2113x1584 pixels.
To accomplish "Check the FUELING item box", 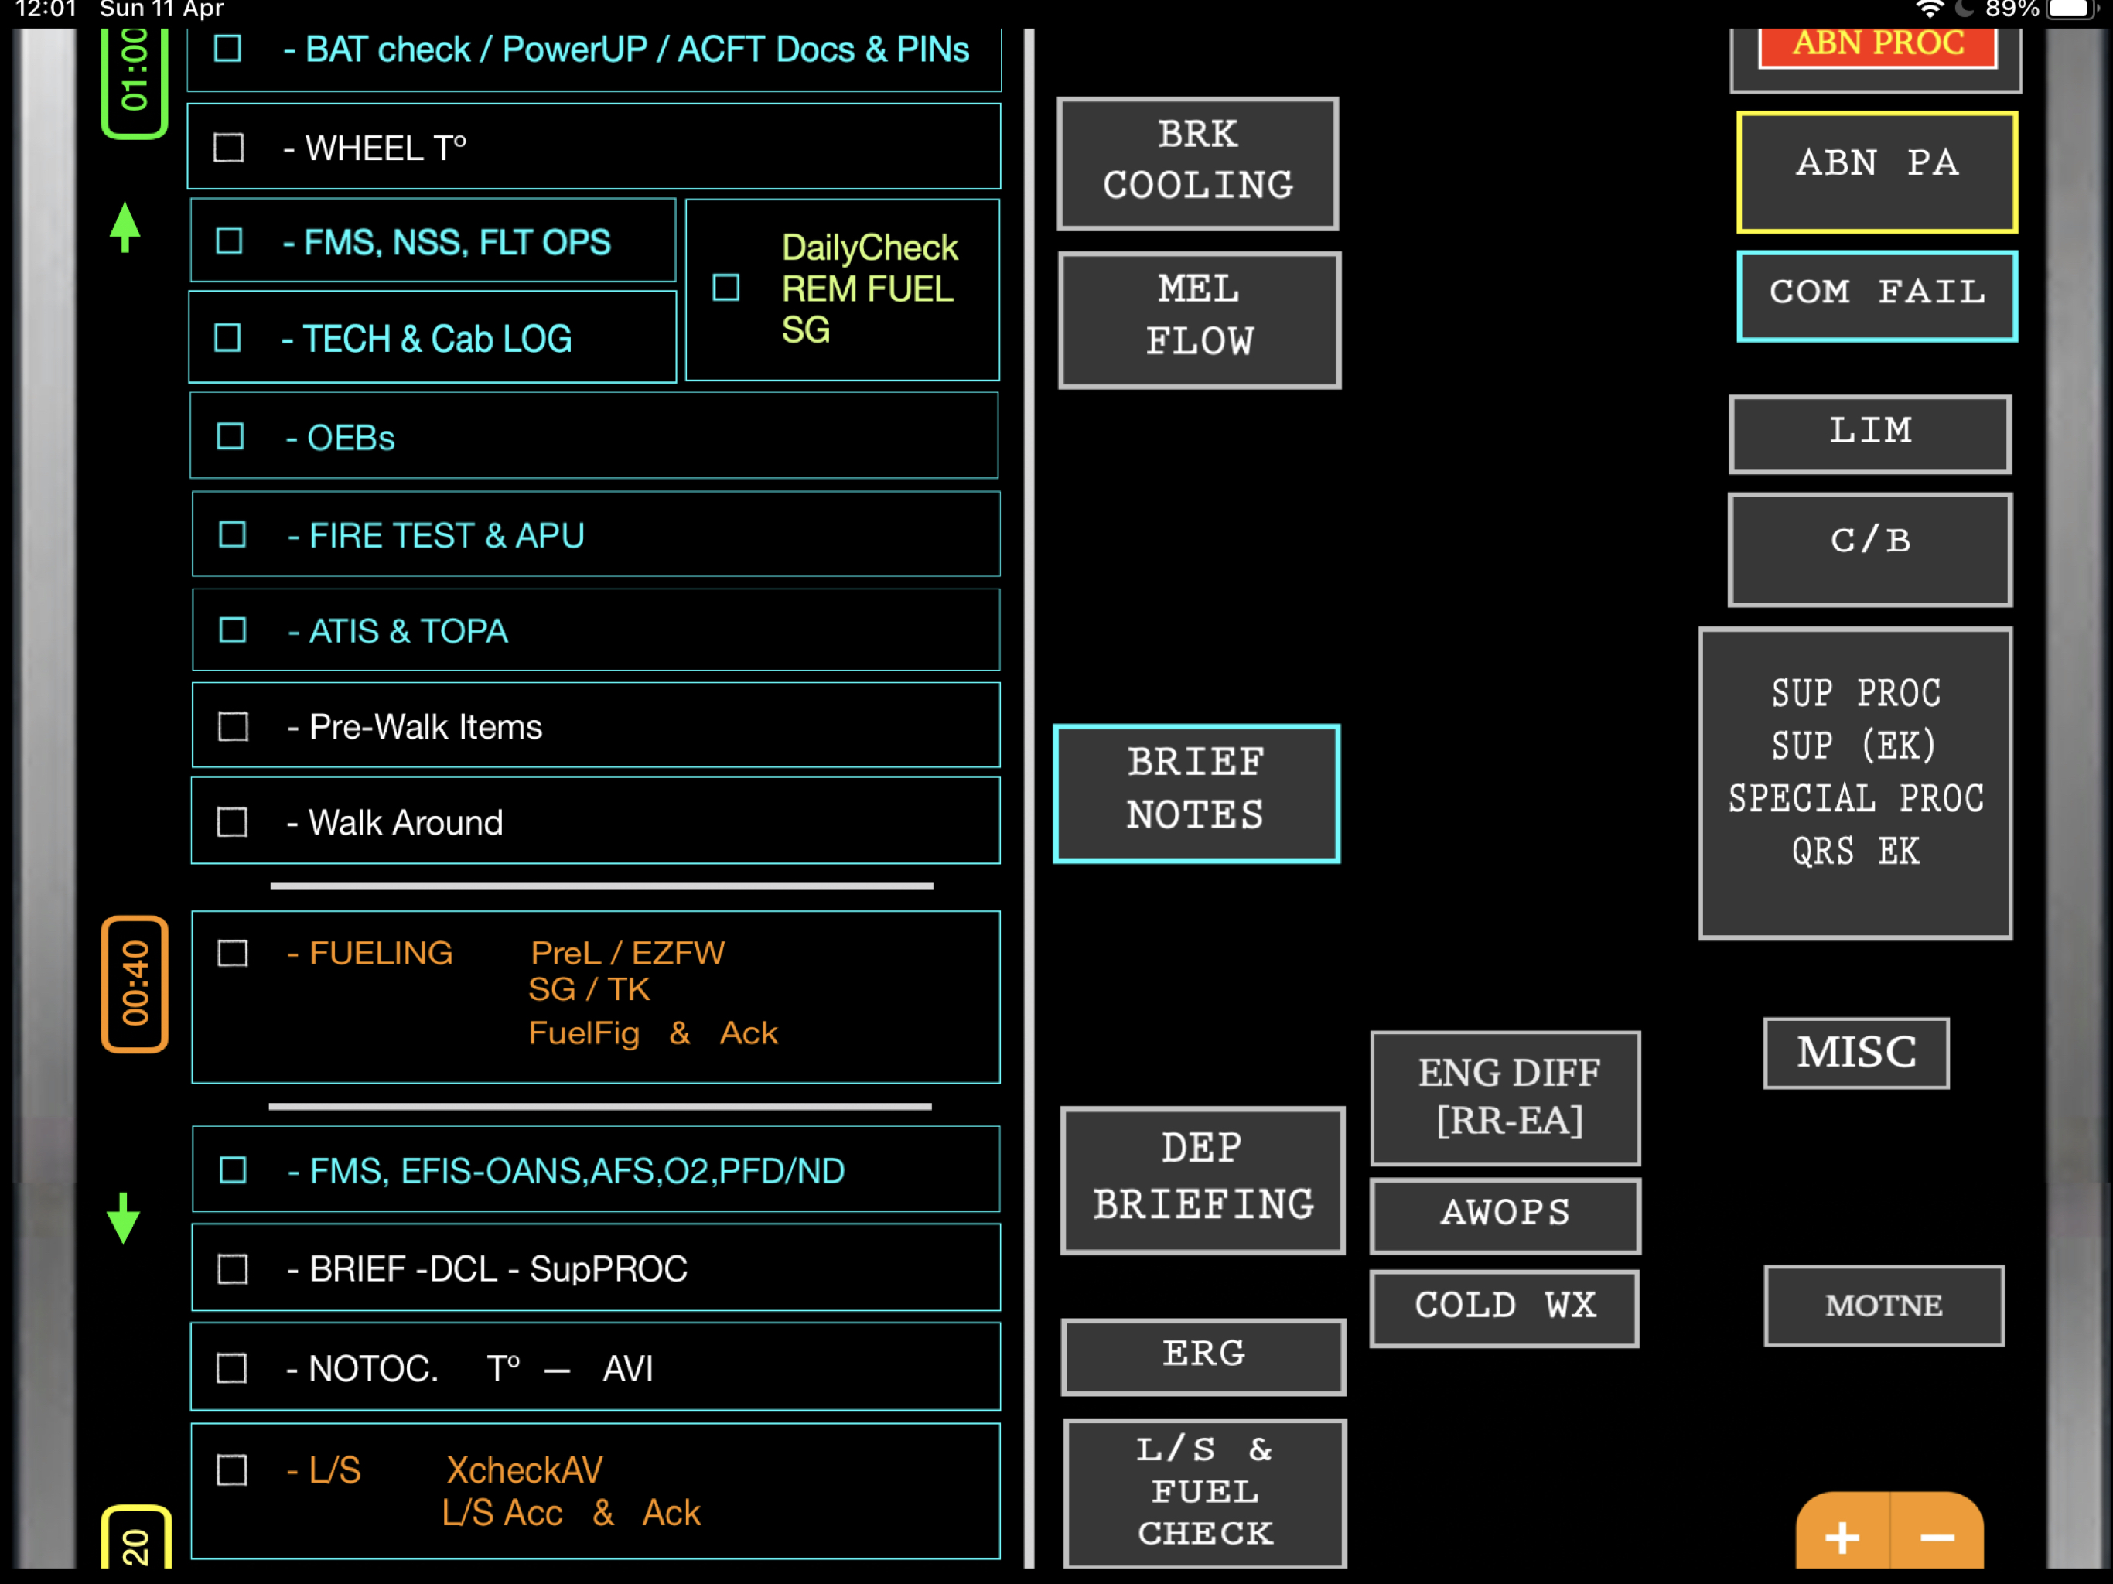I will click(232, 954).
